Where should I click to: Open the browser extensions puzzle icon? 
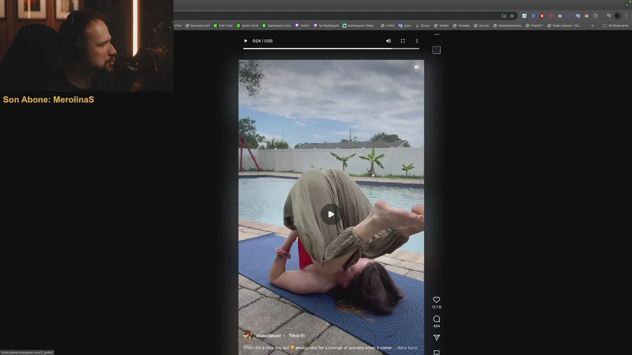tap(595, 16)
